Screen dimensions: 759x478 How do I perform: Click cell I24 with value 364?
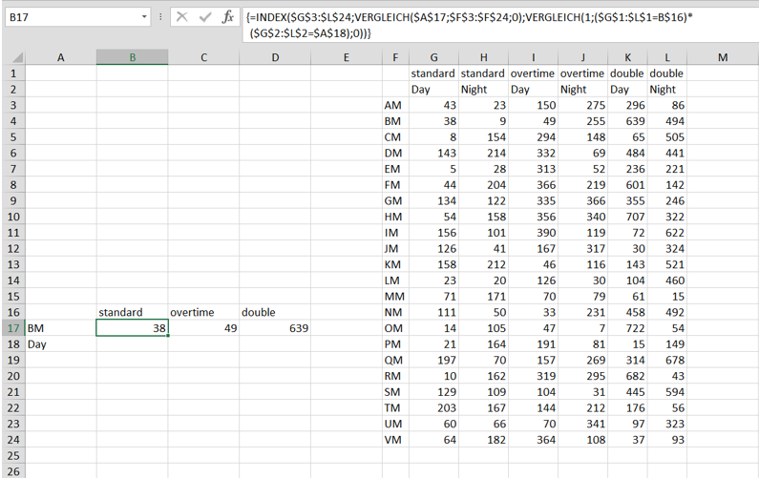(x=533, y=439)
